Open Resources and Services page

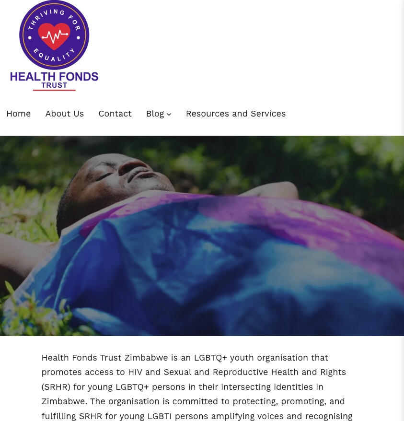236,114
